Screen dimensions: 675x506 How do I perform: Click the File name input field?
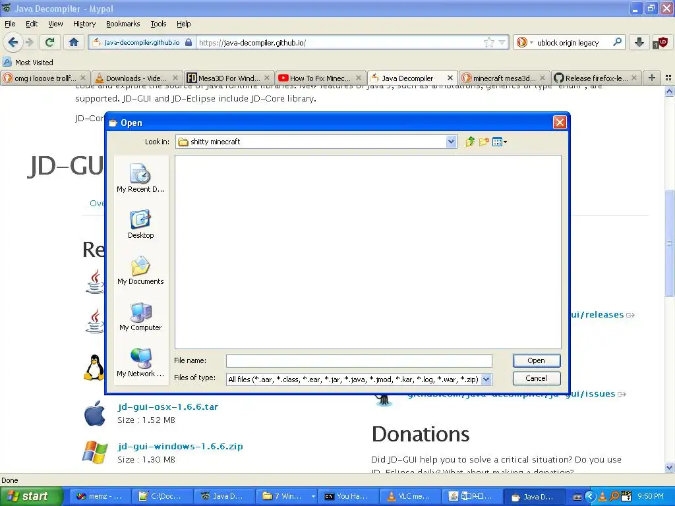[x=359, y=360]
